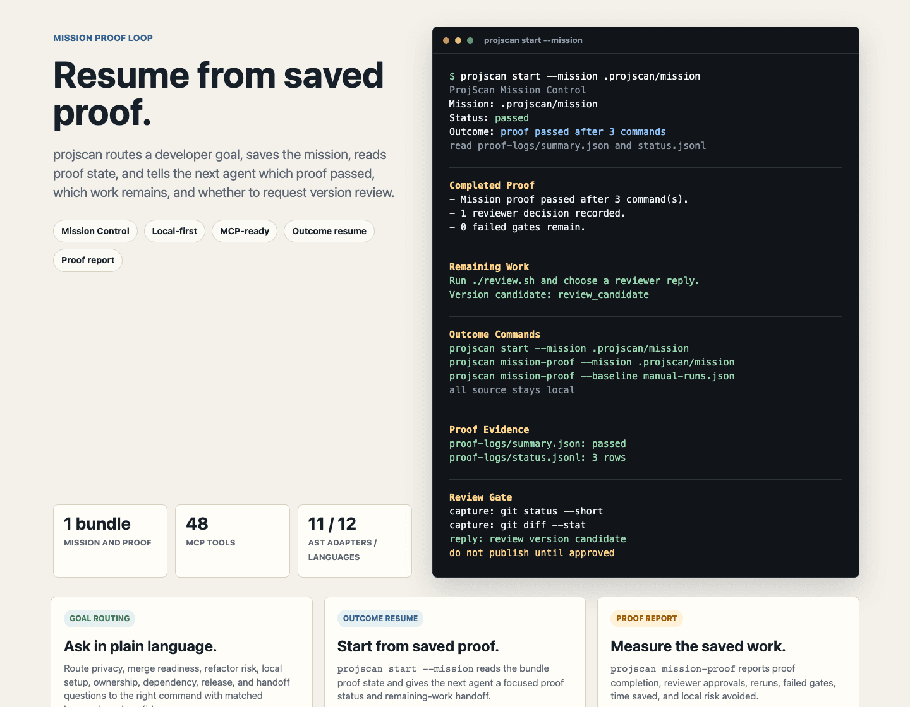Click the '11 / 12' AST adapters card
Screen dimensions: 910x707
click(x=355, y=541)
